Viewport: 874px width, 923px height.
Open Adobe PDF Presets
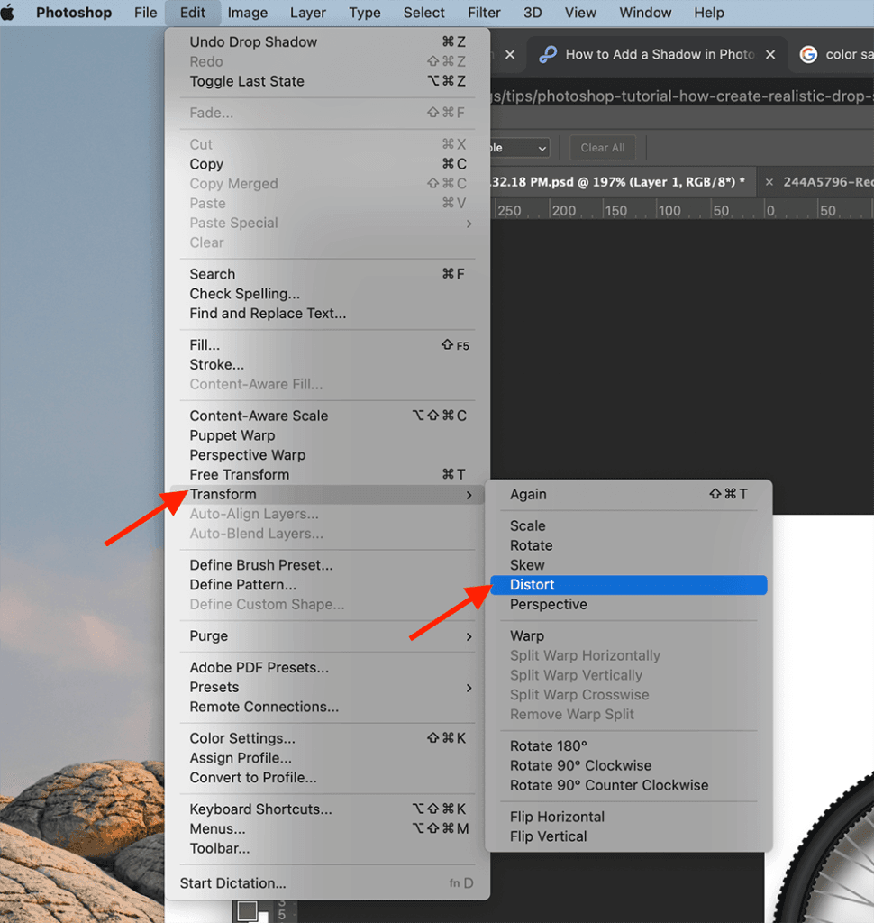(327, 668)
